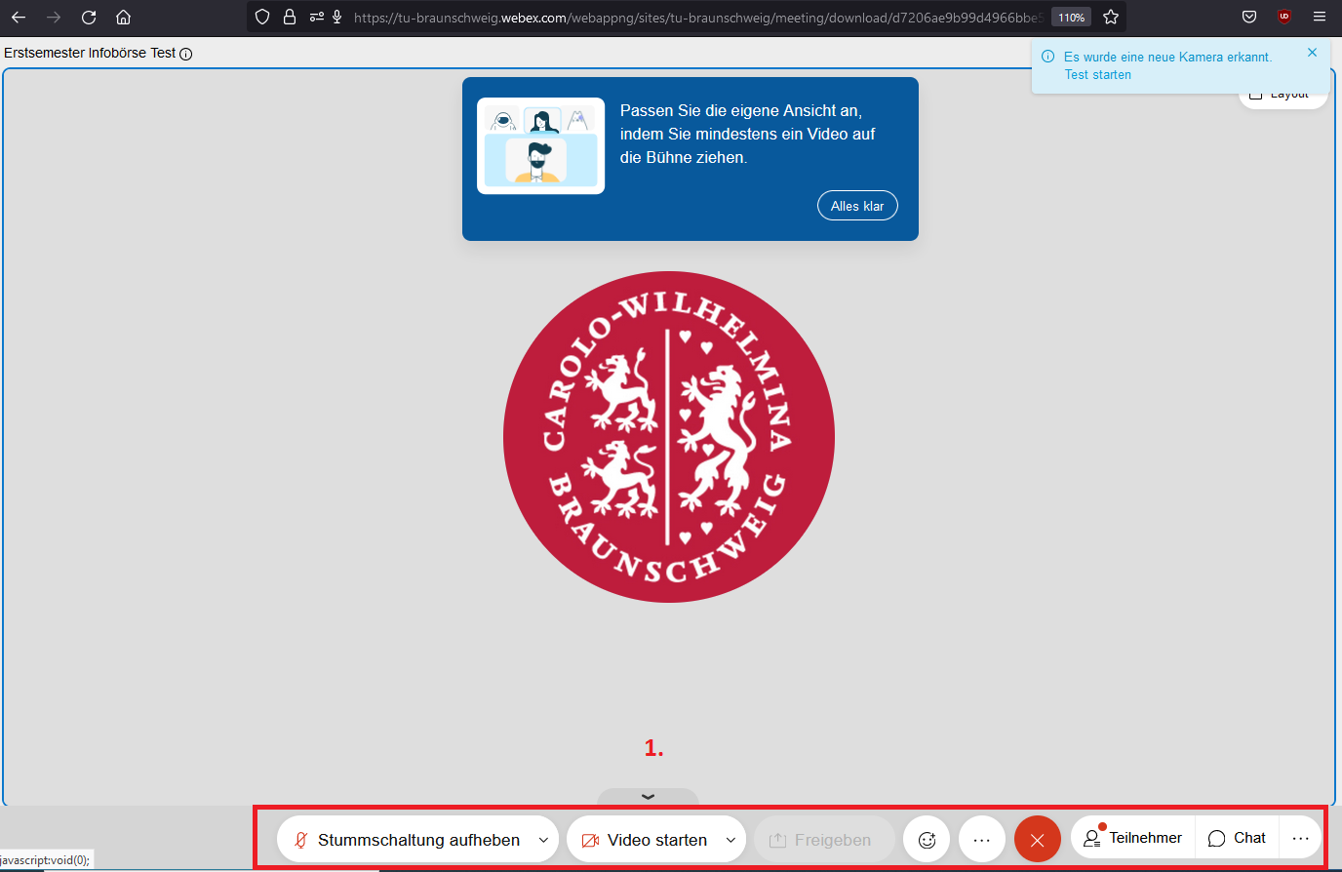View site security padlock info
1342x872 pixels.
click(x=290, y=17)
